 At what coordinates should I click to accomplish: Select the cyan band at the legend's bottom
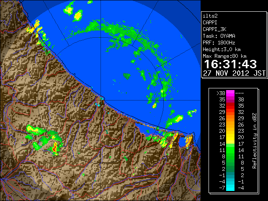point(230,188)
